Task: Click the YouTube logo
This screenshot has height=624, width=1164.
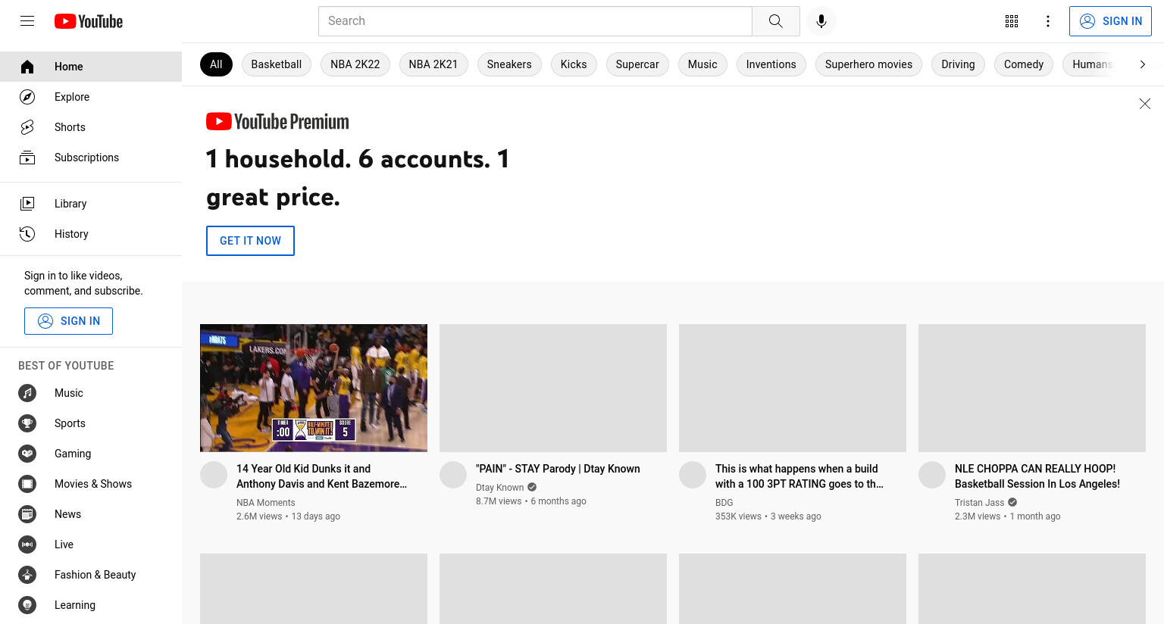Action: pos(89,21)
